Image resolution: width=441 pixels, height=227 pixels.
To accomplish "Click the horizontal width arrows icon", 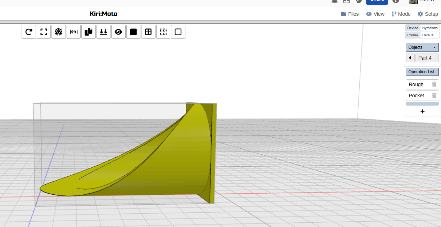I will tap(73, 32).
